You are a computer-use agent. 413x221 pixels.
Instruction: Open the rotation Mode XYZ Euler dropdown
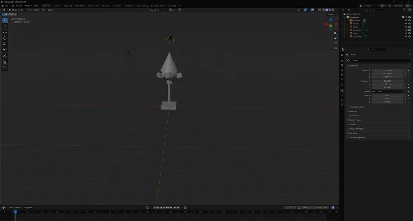tap(388, 92)
